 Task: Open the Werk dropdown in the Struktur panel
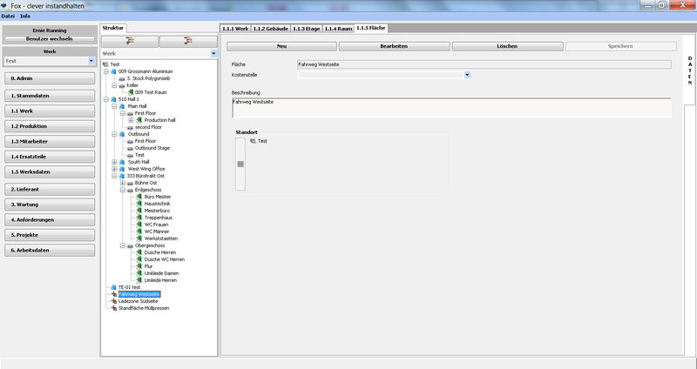(x=213, y=54)
